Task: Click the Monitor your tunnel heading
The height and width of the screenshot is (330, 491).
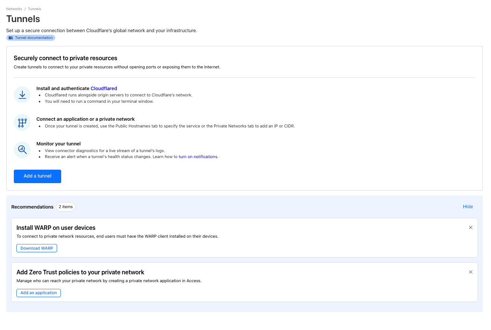Action: coord(59,144)
